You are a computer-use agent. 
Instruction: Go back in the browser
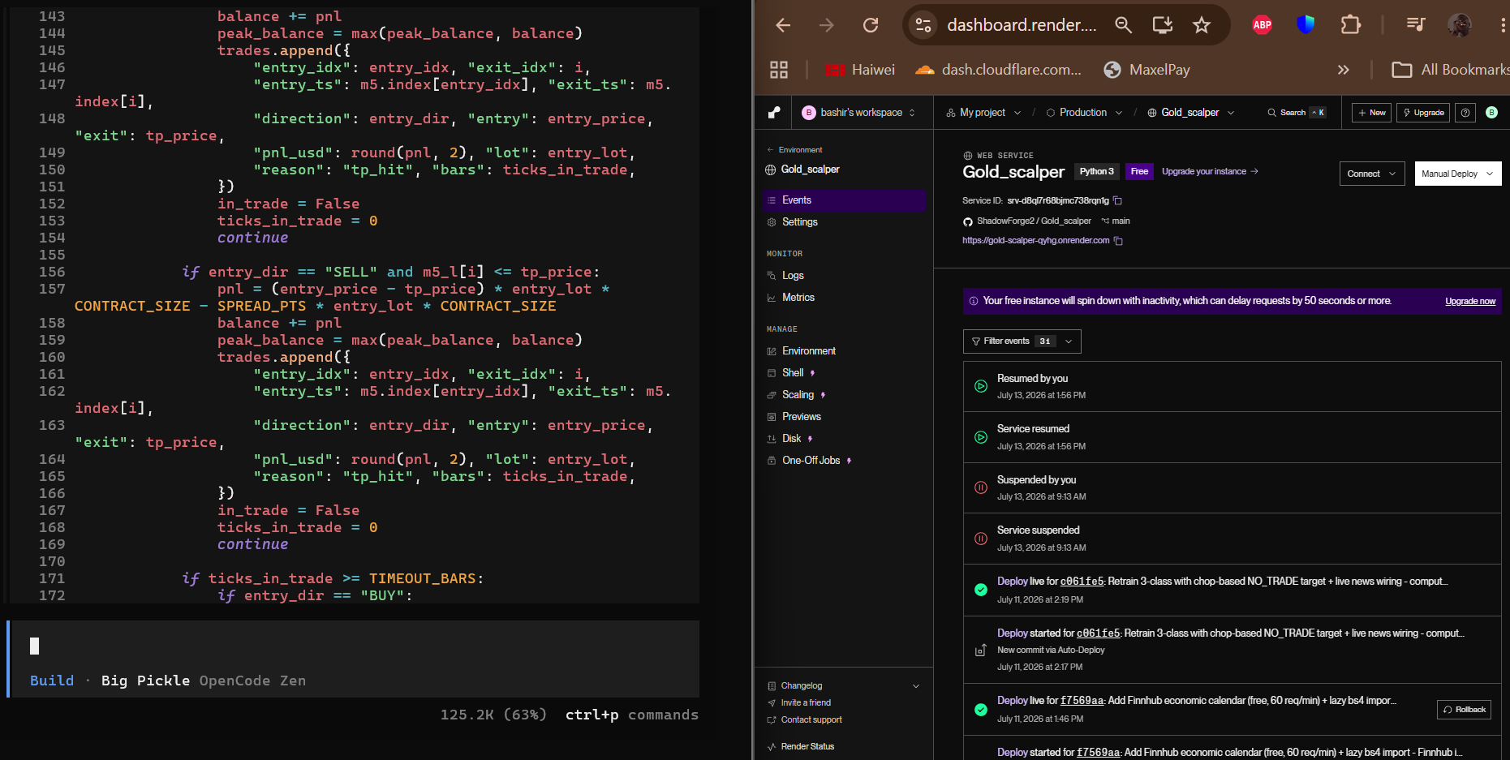point(783,25)
